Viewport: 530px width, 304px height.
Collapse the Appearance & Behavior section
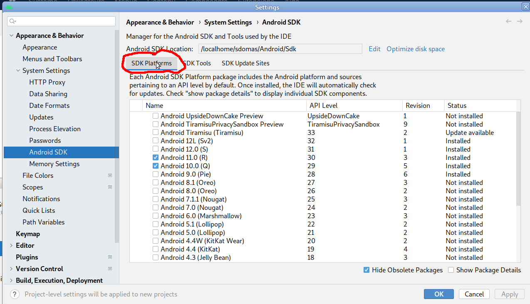coord(11,35)
